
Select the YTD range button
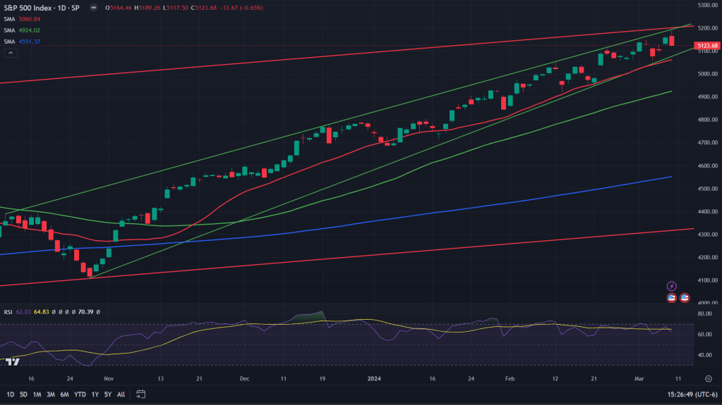[80, 394]
